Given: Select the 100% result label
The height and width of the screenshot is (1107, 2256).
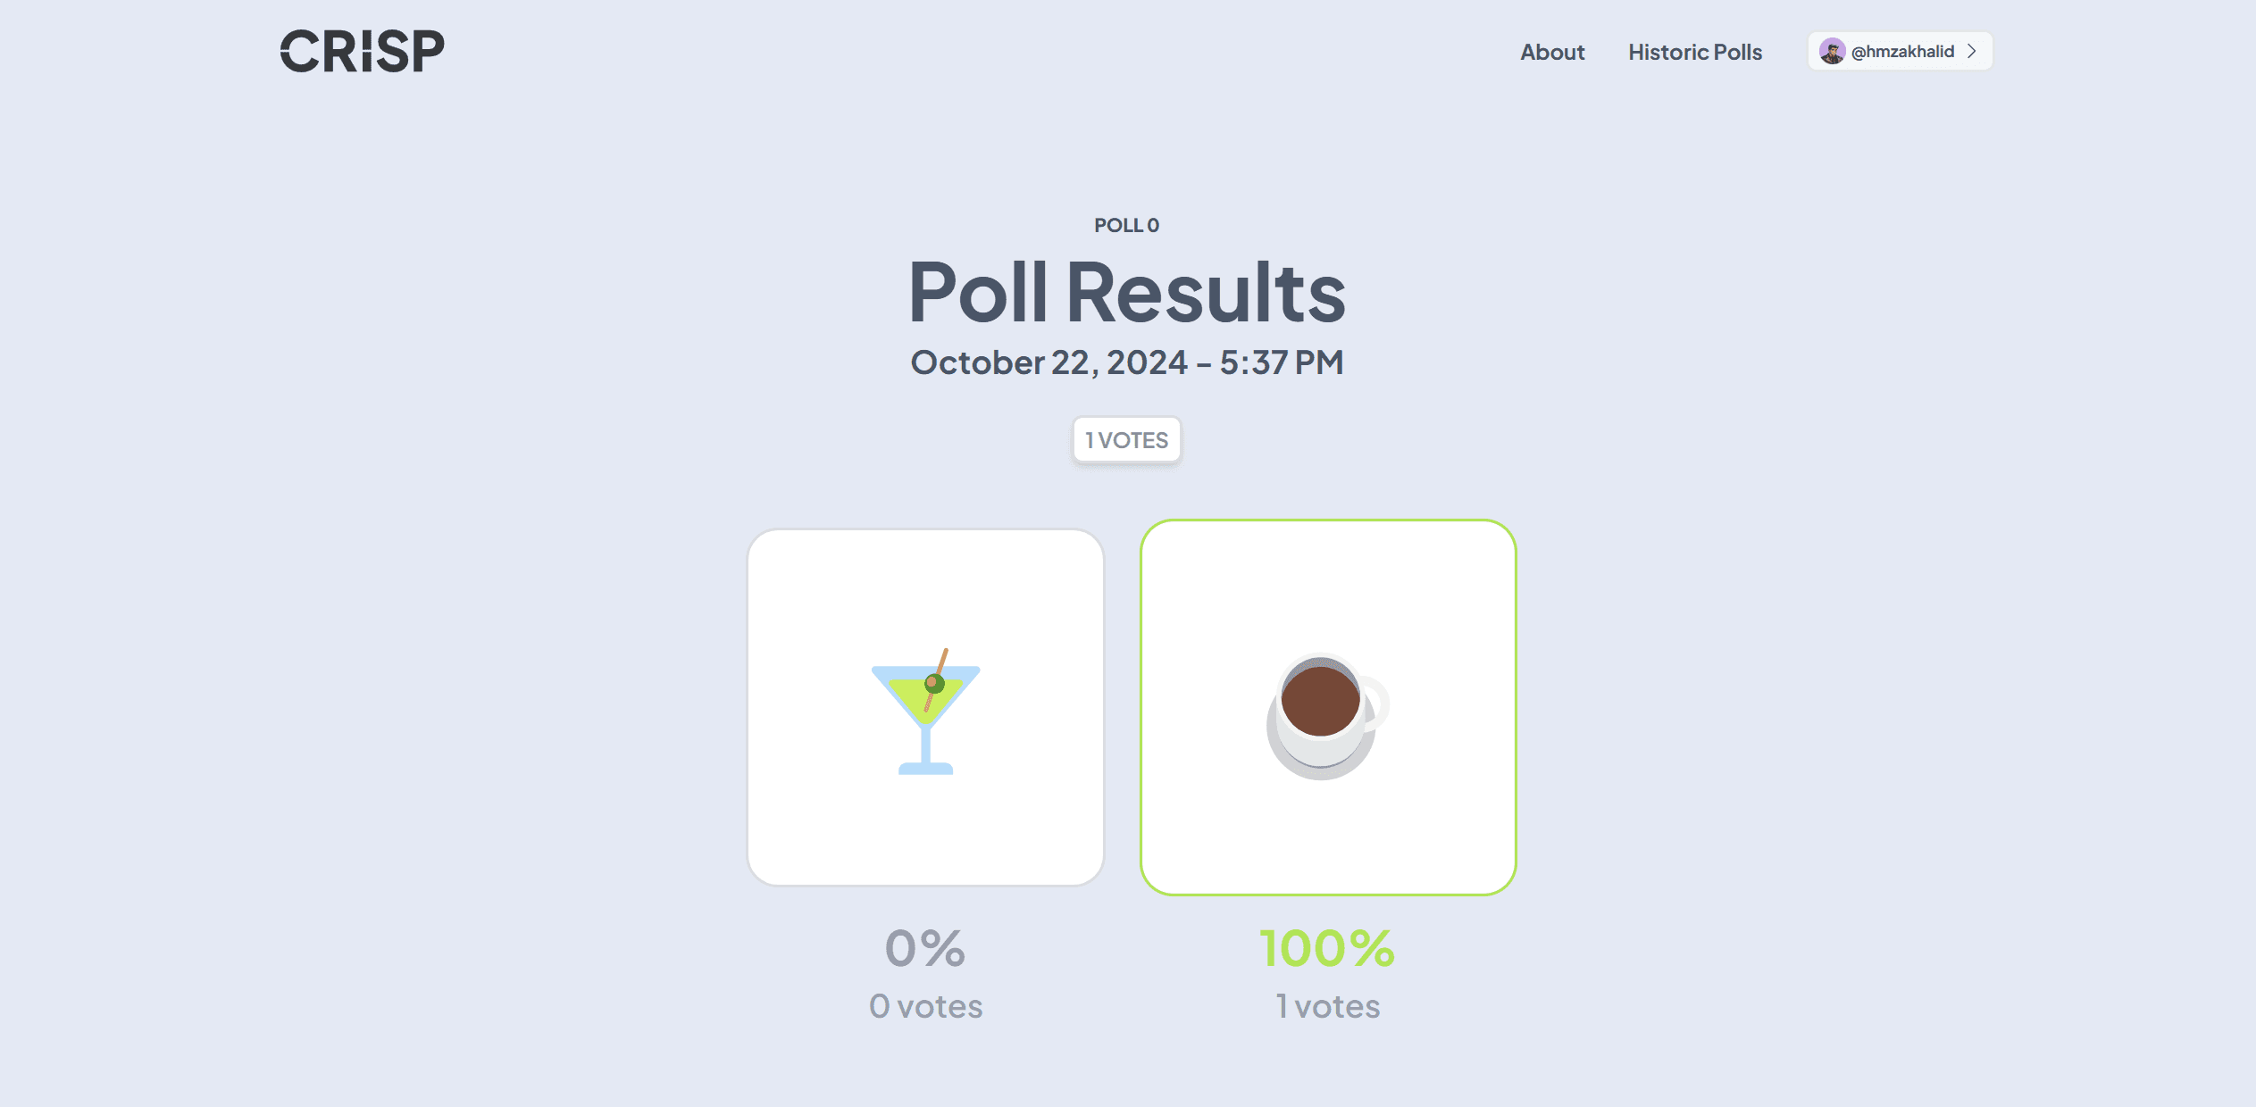Looking at the screenshot, I should click(x=1327, y=949).
